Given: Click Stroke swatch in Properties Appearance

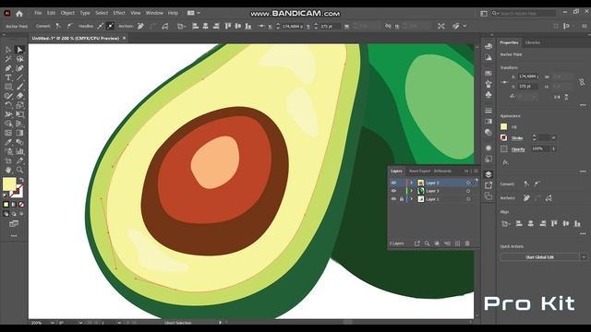Looking at the screenshot, I should pyautogui.click(x=504, y=137).
